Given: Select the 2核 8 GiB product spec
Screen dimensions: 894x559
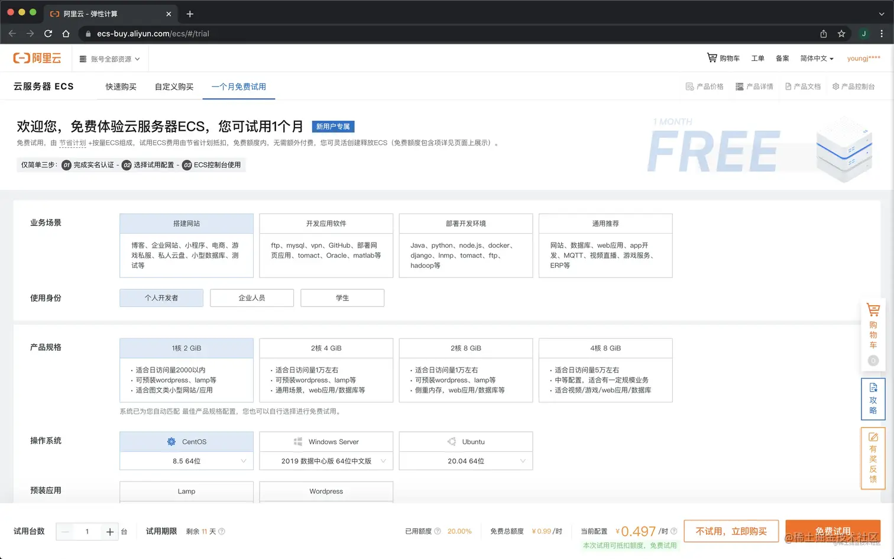Looking at the screenshot, I should (466, 370).
